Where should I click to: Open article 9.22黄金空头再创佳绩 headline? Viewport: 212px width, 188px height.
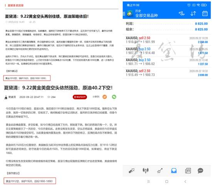coord(47,17)
